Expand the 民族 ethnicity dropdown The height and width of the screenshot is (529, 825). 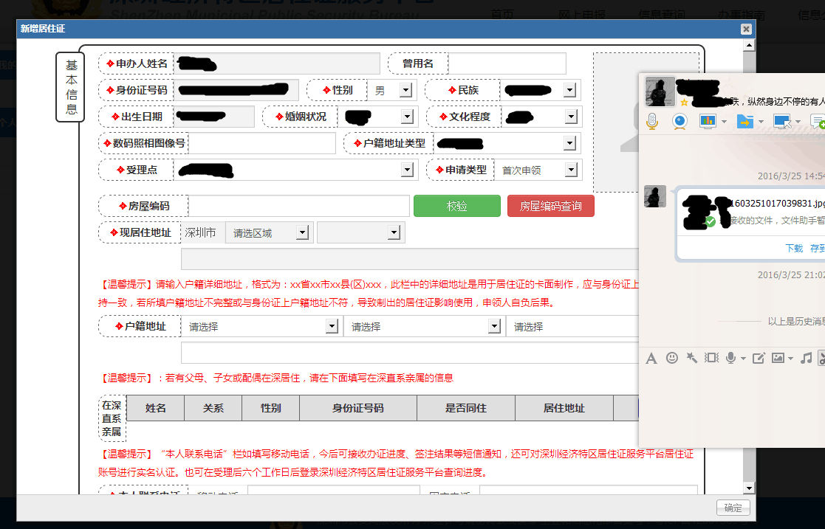[569, 89]
